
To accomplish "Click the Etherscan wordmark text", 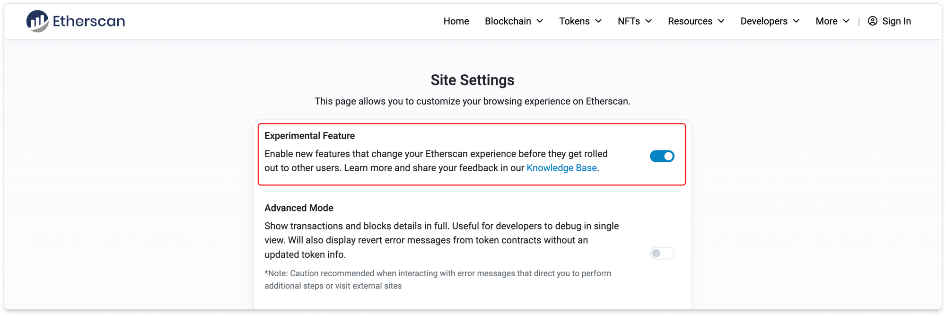I will pos(89,21).
